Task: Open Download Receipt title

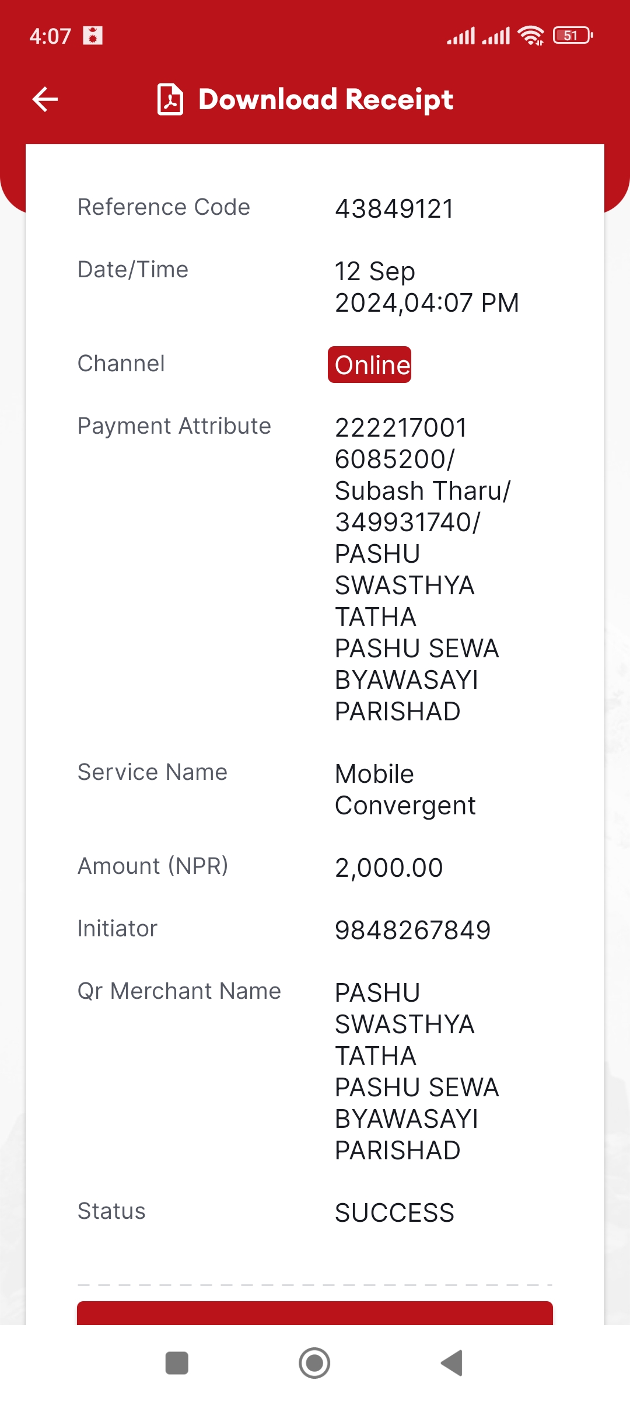Action: click(x=325, y=99)
